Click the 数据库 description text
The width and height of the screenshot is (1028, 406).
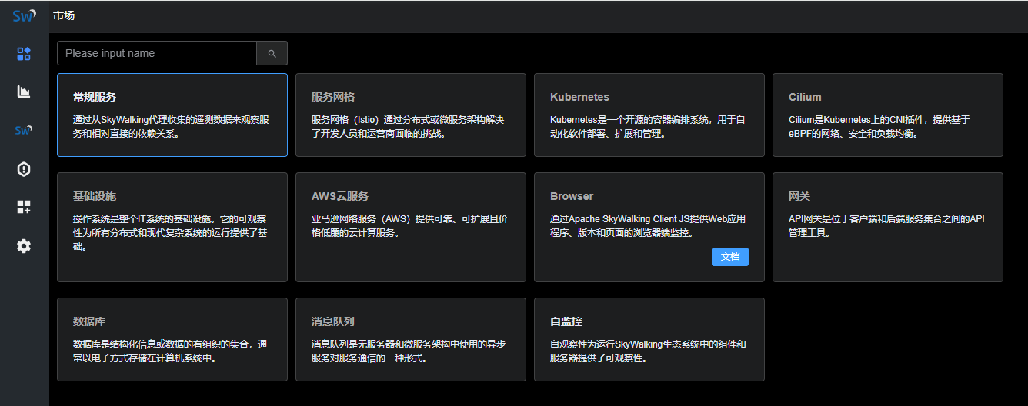(170, 351)
